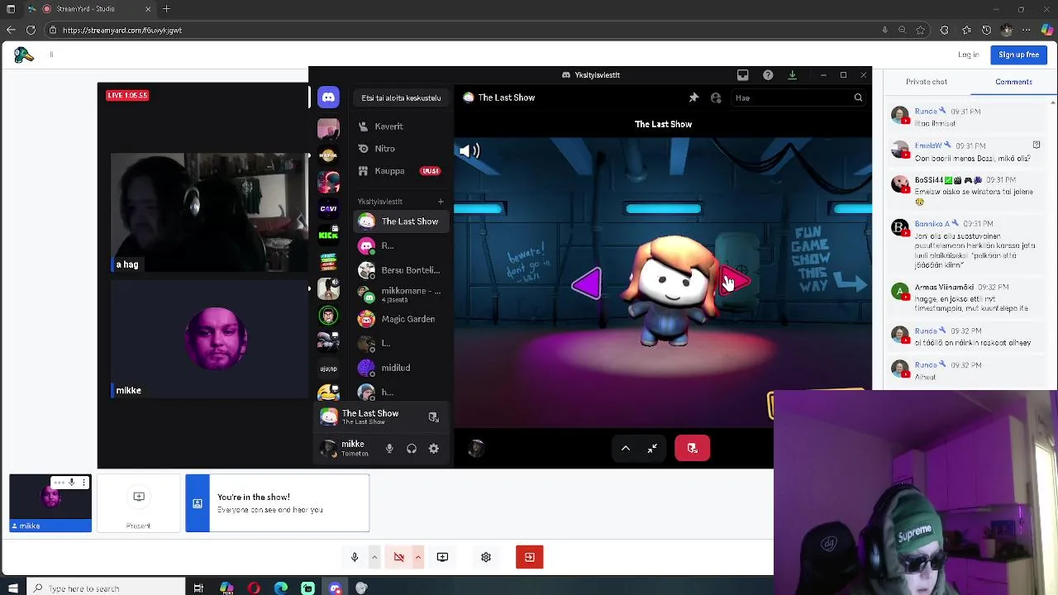Go back in the browser

(x=10, y=31)
